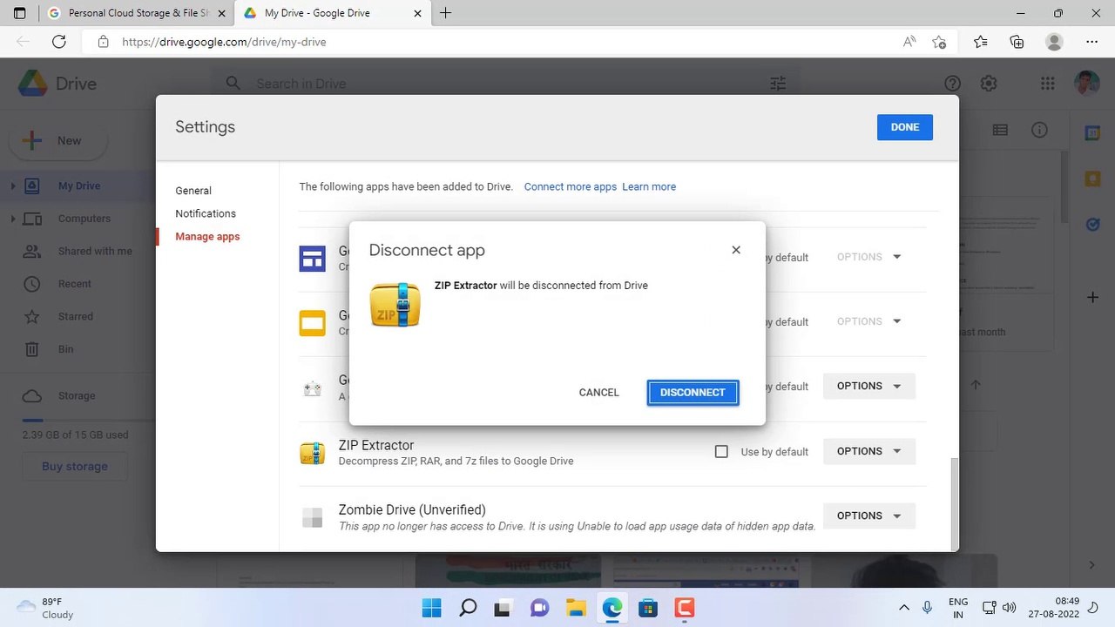Click the Read aloud icon in address bar
Screen dimensions: 1115x627
[909, 42]
